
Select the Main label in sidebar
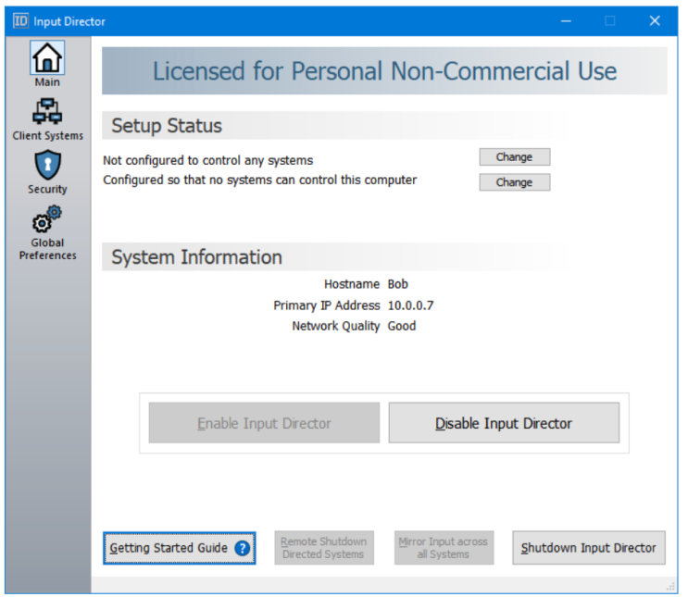click(47, 82)
